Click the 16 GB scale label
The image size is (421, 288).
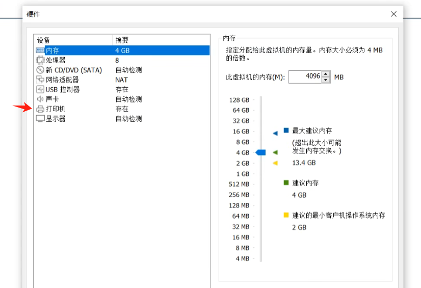[241, 131]
